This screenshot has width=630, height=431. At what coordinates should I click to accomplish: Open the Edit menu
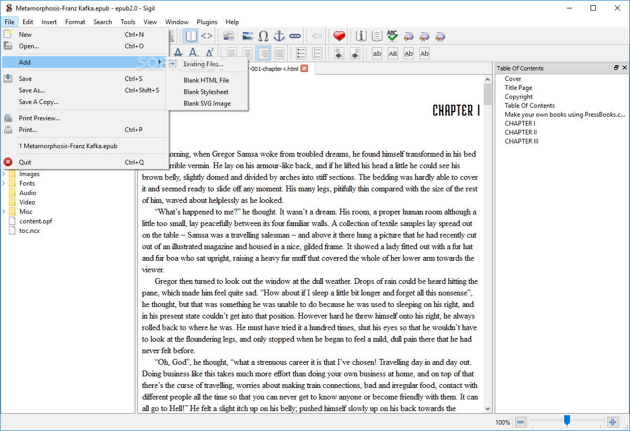[x=28, y=22]
